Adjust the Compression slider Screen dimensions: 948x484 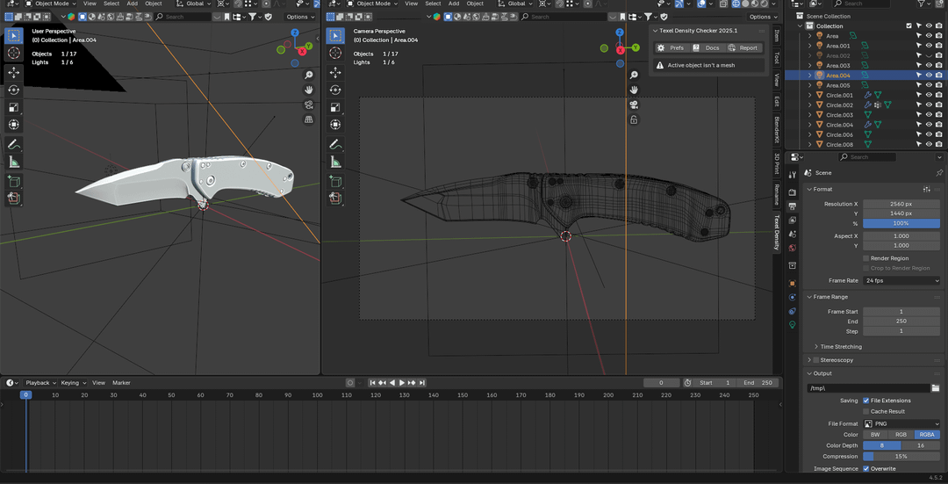pos(901,457)
